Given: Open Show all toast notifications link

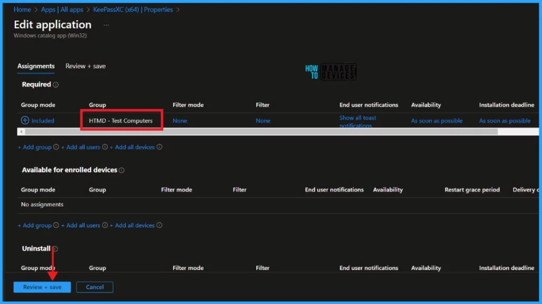Looking at the screenshot, I should 357,121.
